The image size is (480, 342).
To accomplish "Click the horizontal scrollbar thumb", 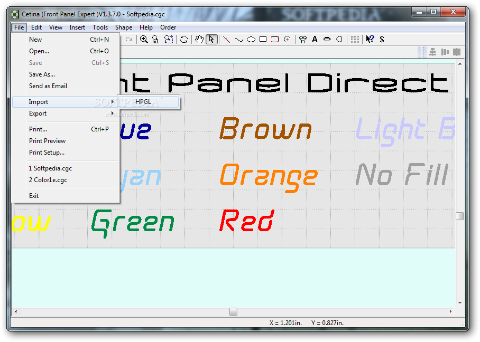I will coord(233,312).
